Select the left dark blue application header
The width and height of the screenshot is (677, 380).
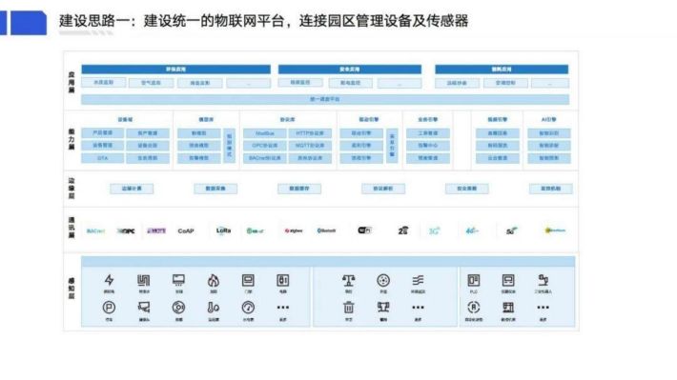pos(175,69)
